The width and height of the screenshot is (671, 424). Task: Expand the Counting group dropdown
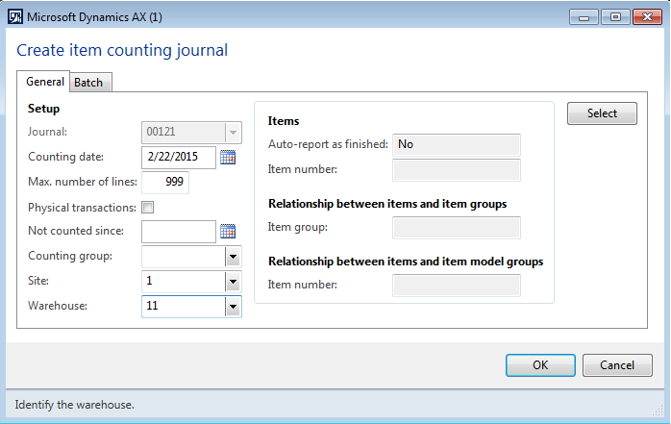tap(234, 257)
